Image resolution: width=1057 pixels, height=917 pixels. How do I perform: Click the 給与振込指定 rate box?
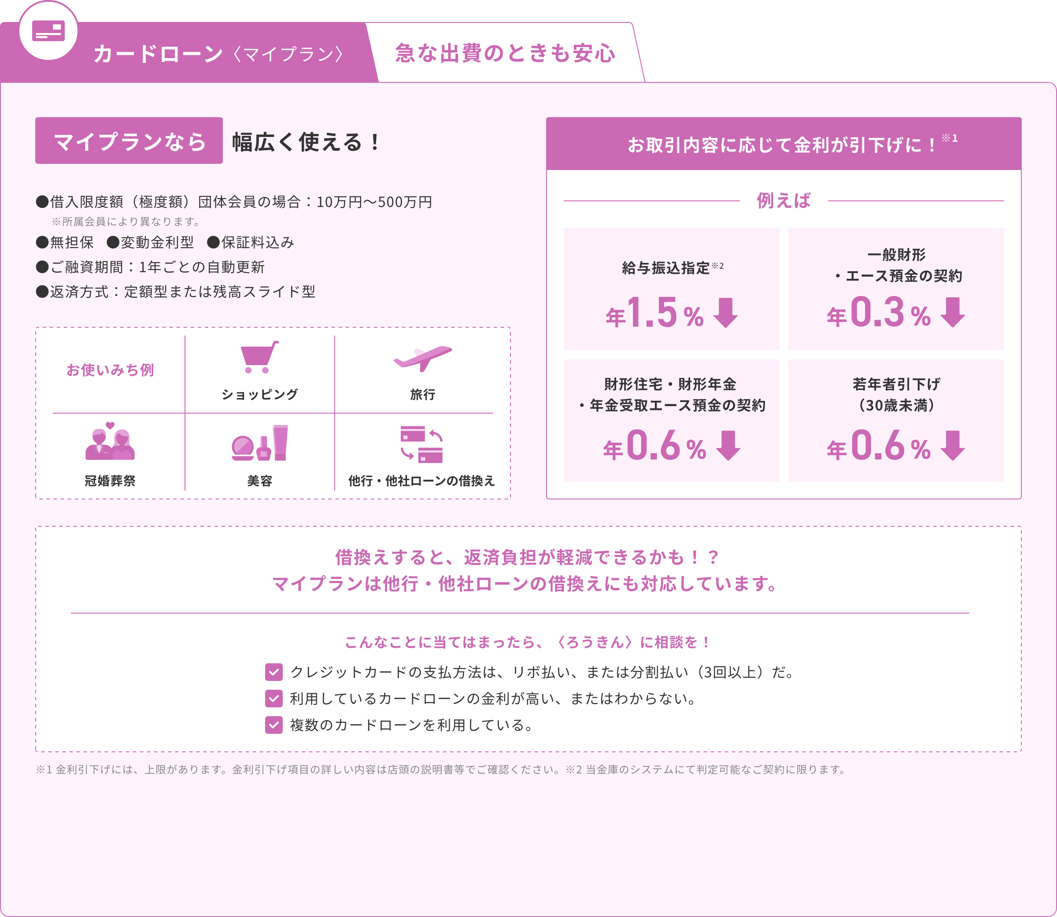(671, 290)
